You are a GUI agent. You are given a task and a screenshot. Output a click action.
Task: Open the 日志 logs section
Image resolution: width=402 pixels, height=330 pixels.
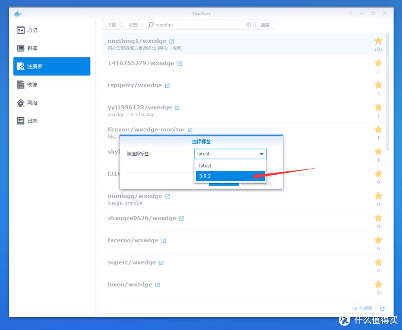[x=52, y=121]
